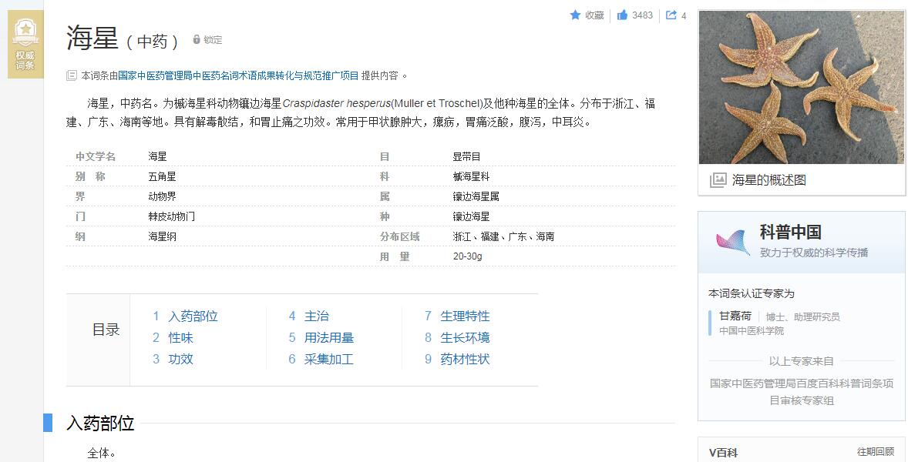This screenshot has width=908, height=462.
Task: Go to section 3 功效
Action: coord(180,360)
